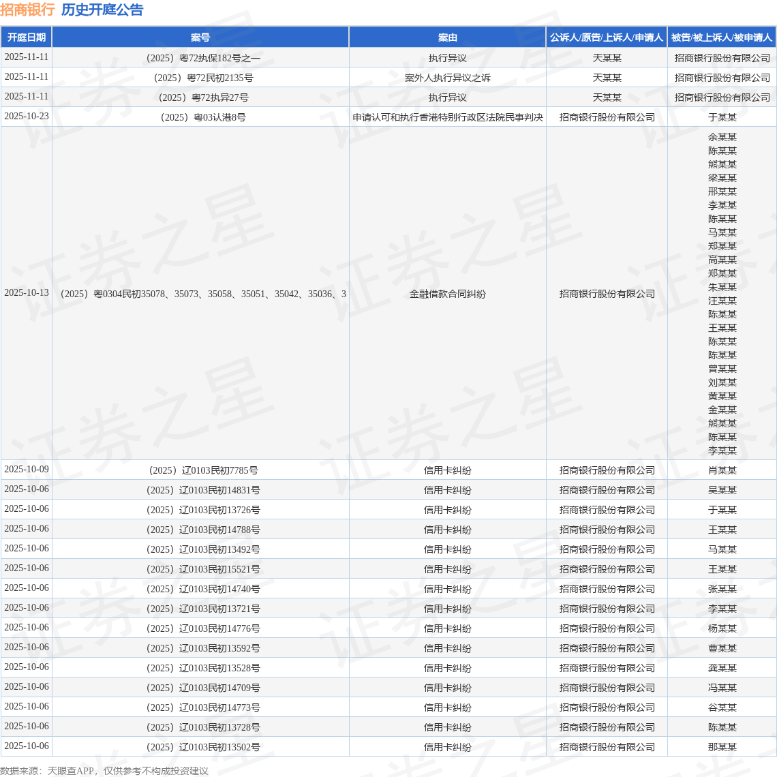Click defendant 余某某 in the list
The image size is (777, 777).
pos(722,137)
